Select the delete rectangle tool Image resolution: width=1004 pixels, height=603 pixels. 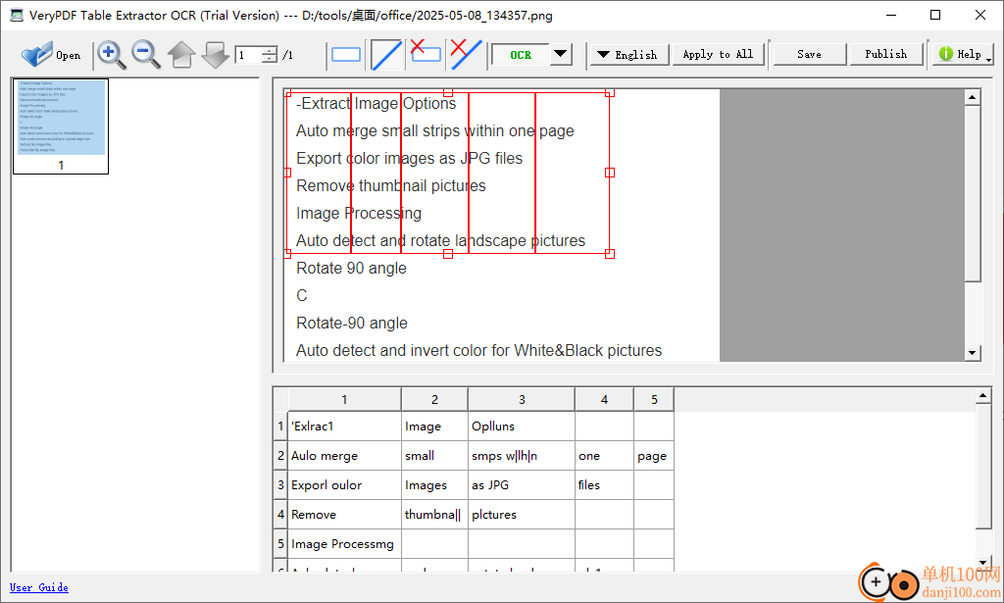point(426,52)
